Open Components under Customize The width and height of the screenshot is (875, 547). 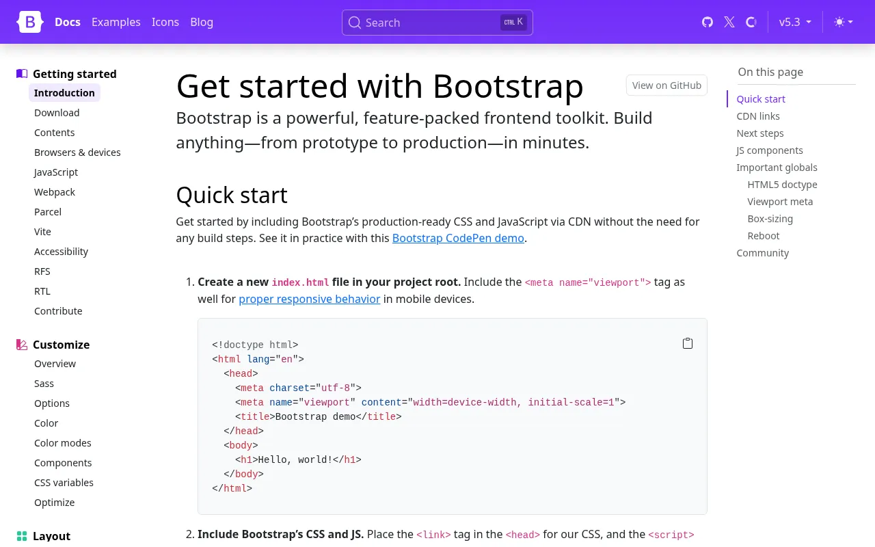pyautogui.click(x=63, y=463)
